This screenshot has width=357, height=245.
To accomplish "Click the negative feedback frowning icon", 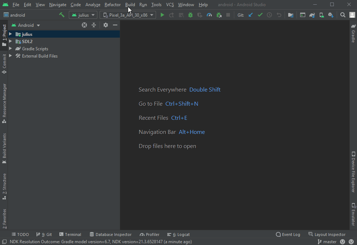I will pos(351,242).
